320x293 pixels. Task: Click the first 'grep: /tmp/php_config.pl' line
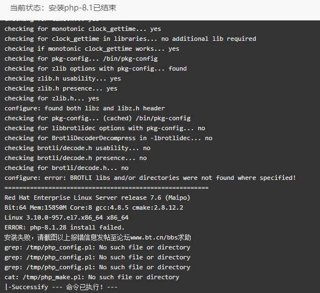point(97,247)
